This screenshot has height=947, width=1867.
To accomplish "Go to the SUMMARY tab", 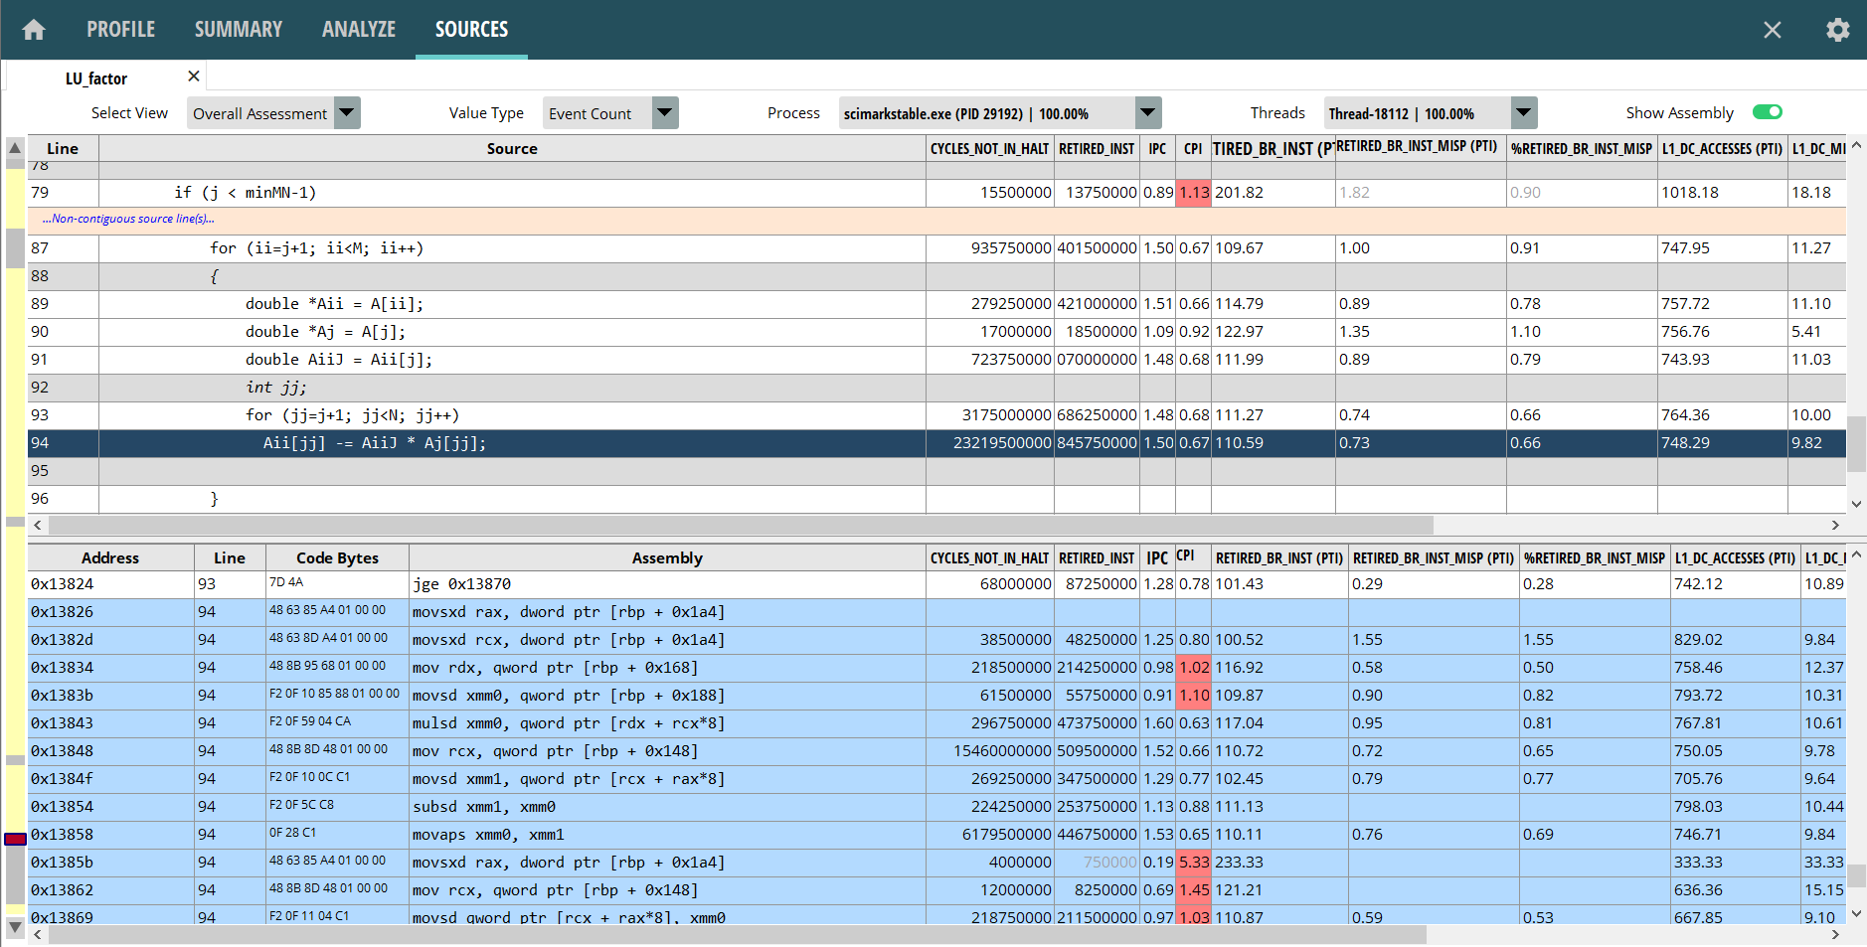I will pyautogui.click(x=238, y=30).
